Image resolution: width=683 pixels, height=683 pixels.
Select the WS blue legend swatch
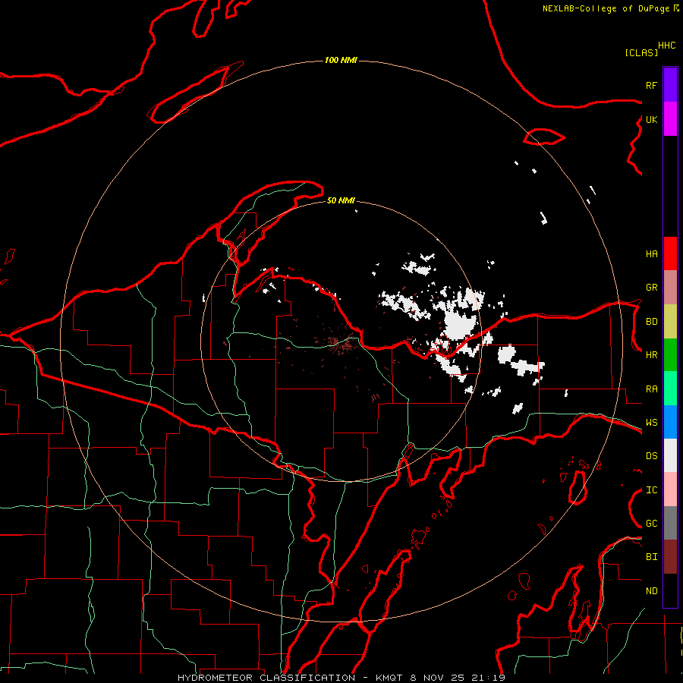coord(670,422)
